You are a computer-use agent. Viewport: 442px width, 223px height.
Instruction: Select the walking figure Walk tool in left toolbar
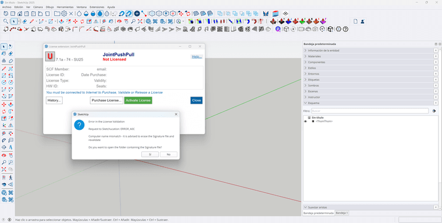click(10, 178)
